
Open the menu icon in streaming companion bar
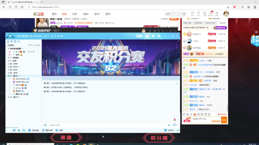[x=163, y=31]
